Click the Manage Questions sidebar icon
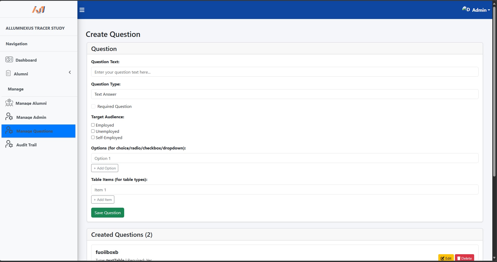 pos(9,131)
